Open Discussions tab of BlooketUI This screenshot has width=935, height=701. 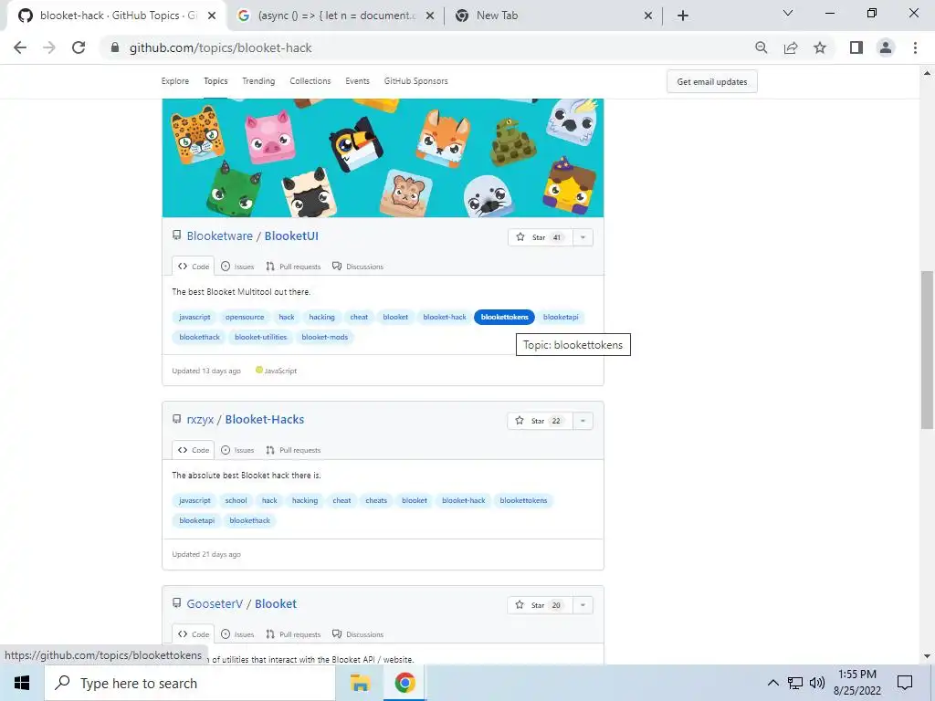pos(358,267)
